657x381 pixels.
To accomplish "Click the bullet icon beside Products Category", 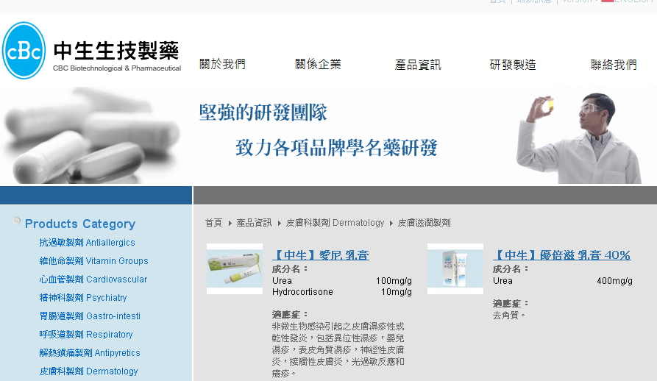I will (x=17, y=221).
